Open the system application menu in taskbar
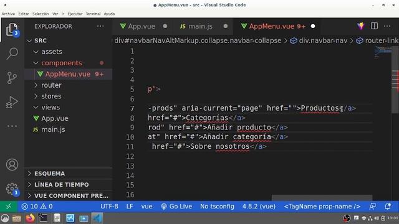Viewport: 399px width, 224px height. click(x=4, y=218)
